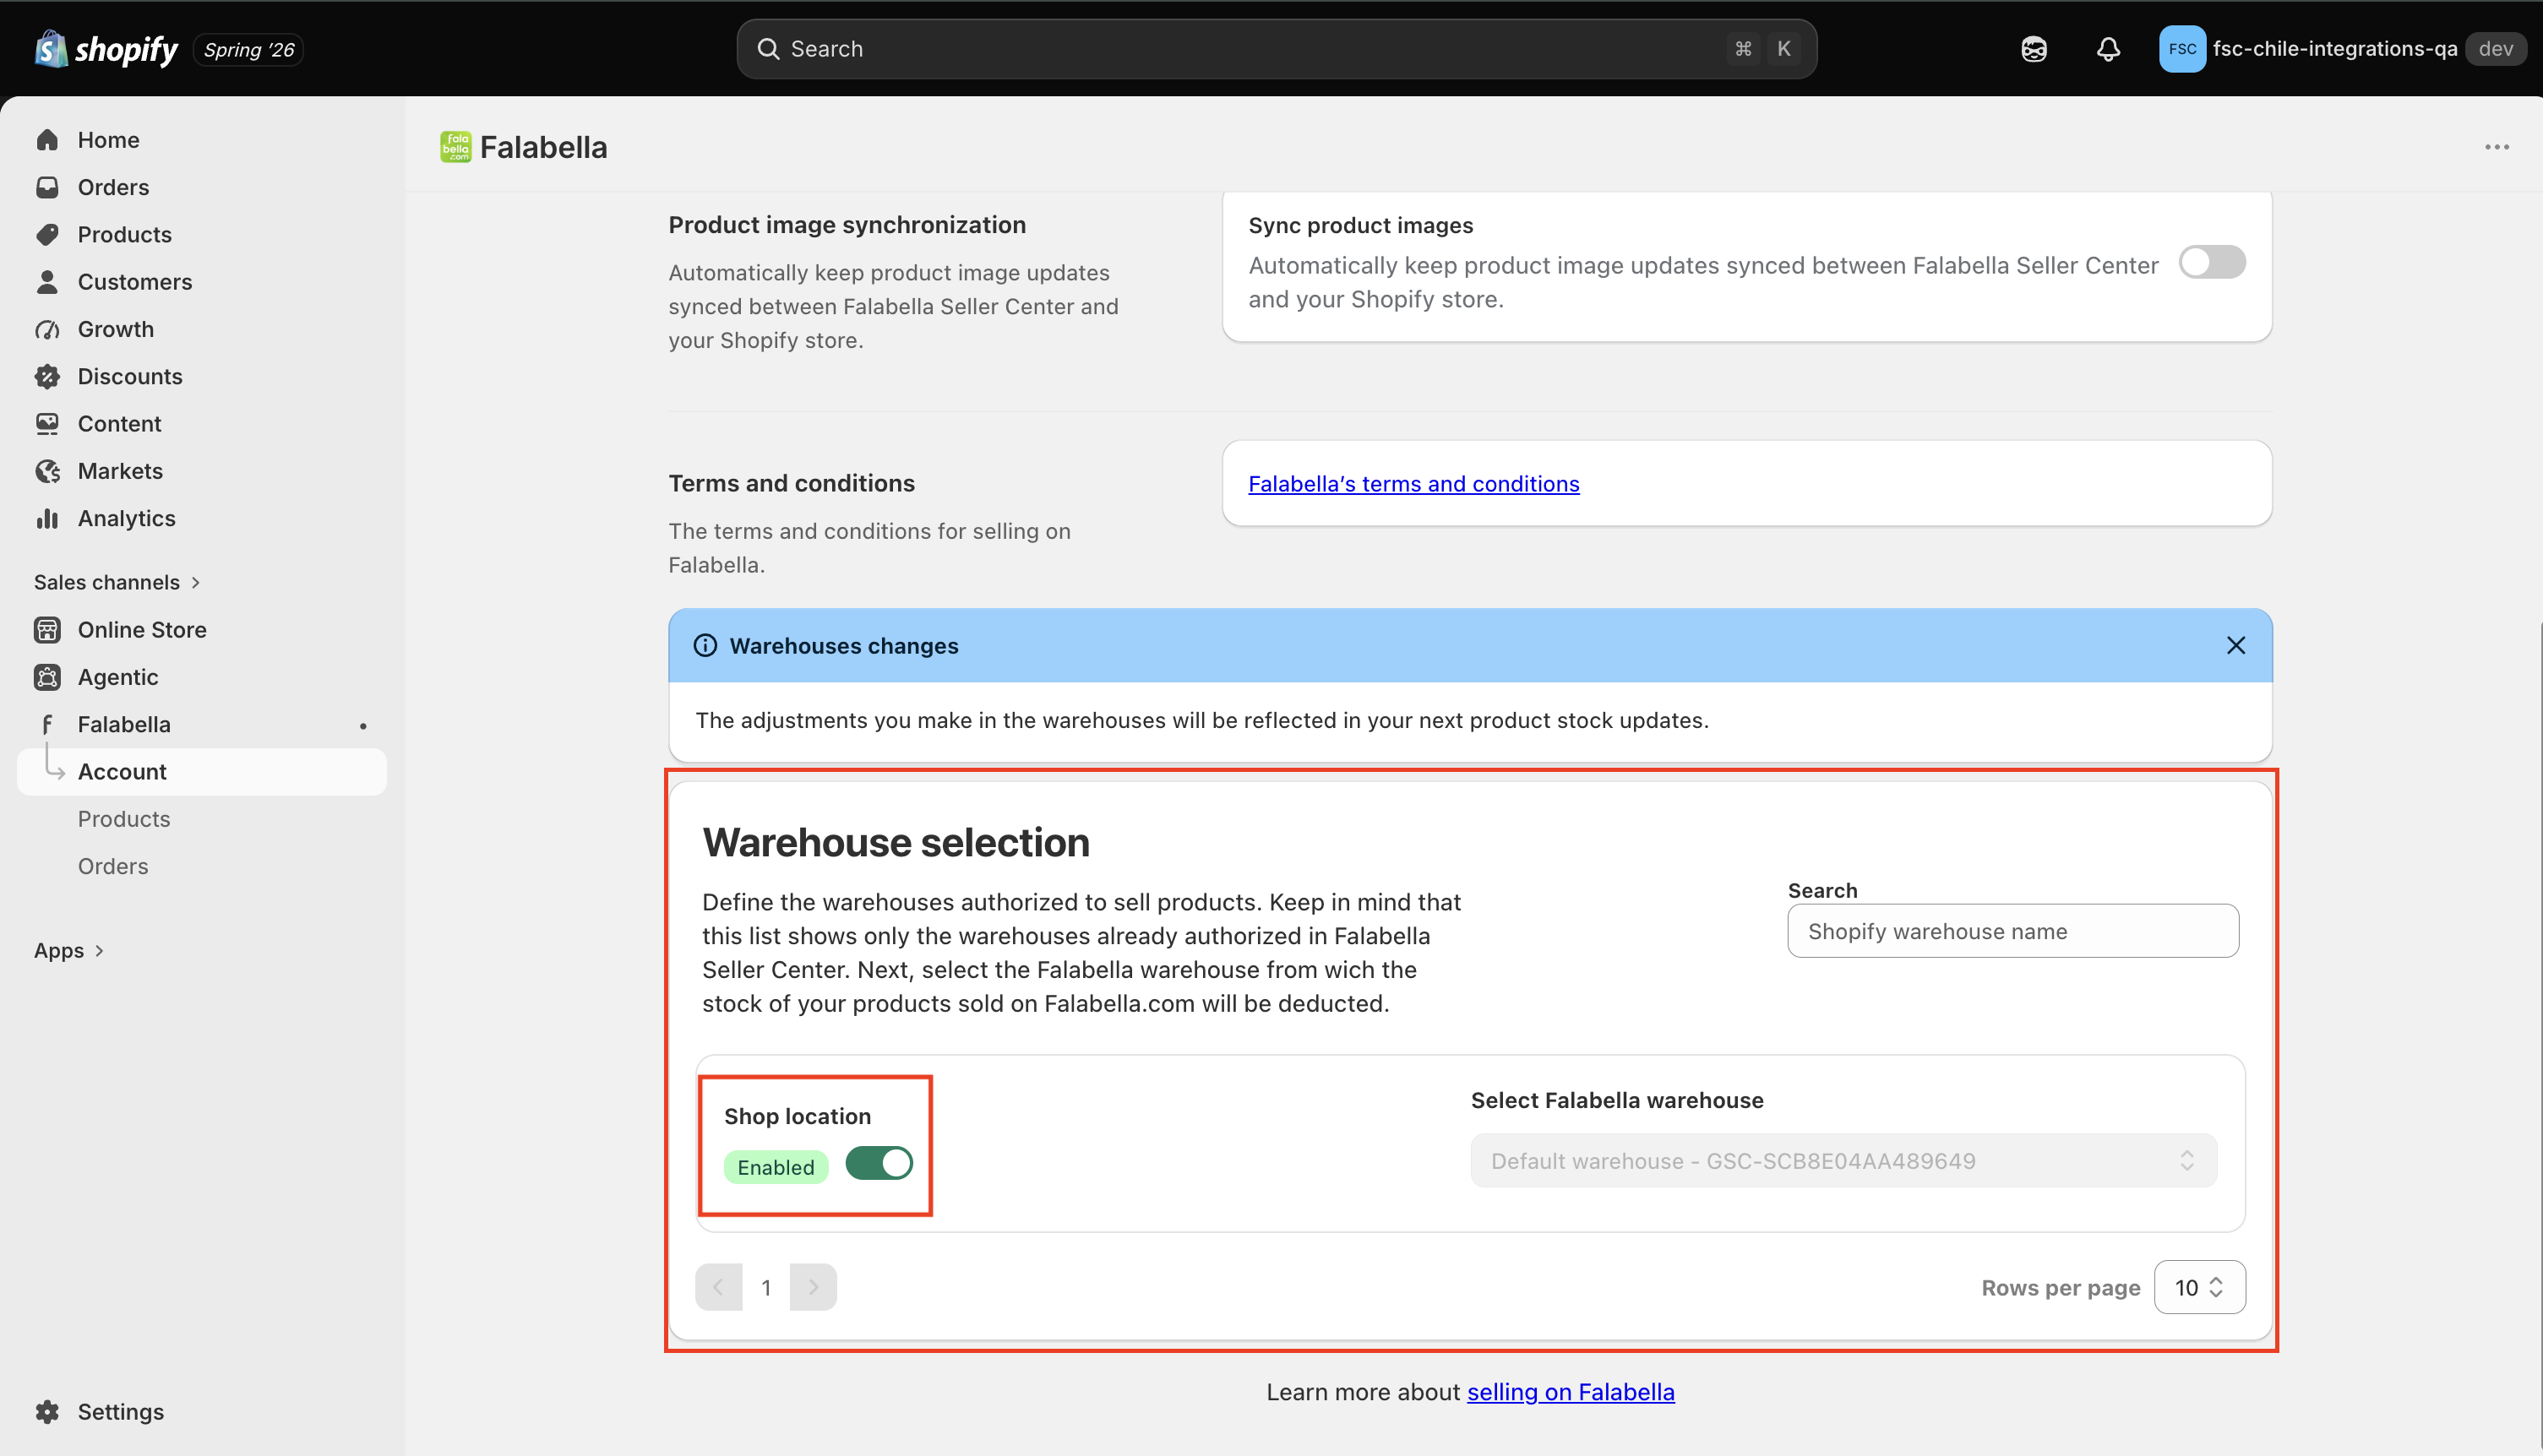The image size is (2543, 1456).
Task: Click the search magnifier icon
Action: point(767,49)
